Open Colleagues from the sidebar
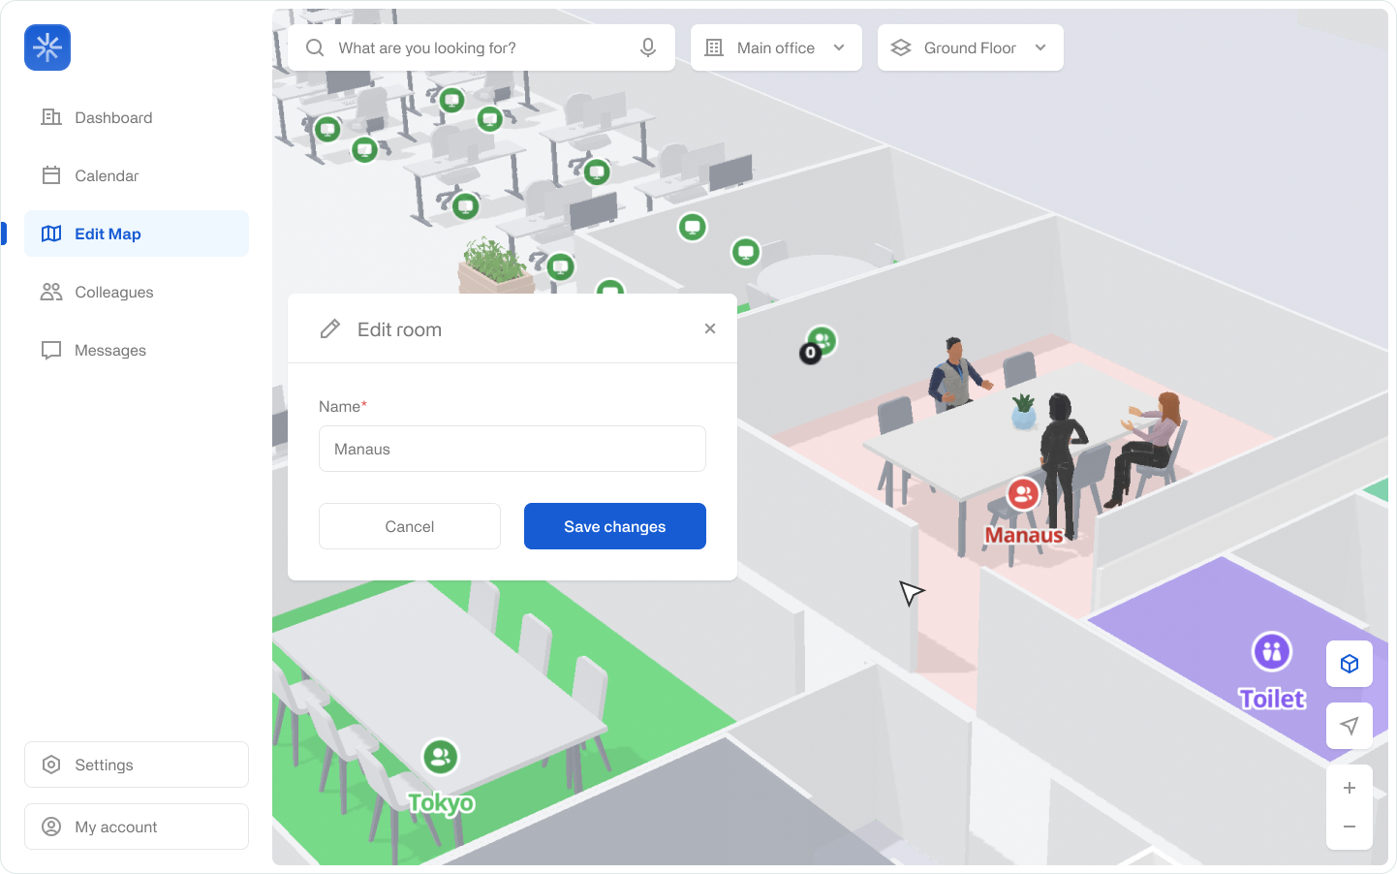The image size is (1397, 874). point(113,292)
